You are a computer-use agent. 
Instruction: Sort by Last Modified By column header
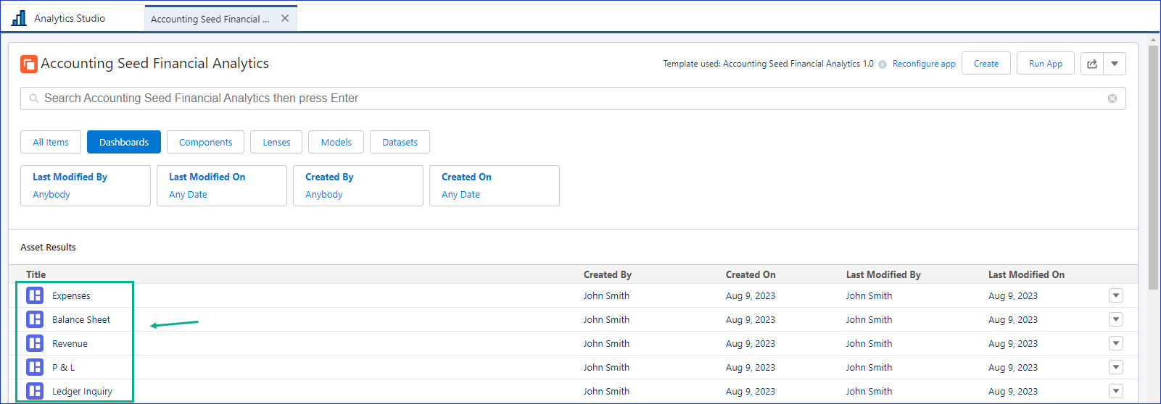tap(883, 274)
